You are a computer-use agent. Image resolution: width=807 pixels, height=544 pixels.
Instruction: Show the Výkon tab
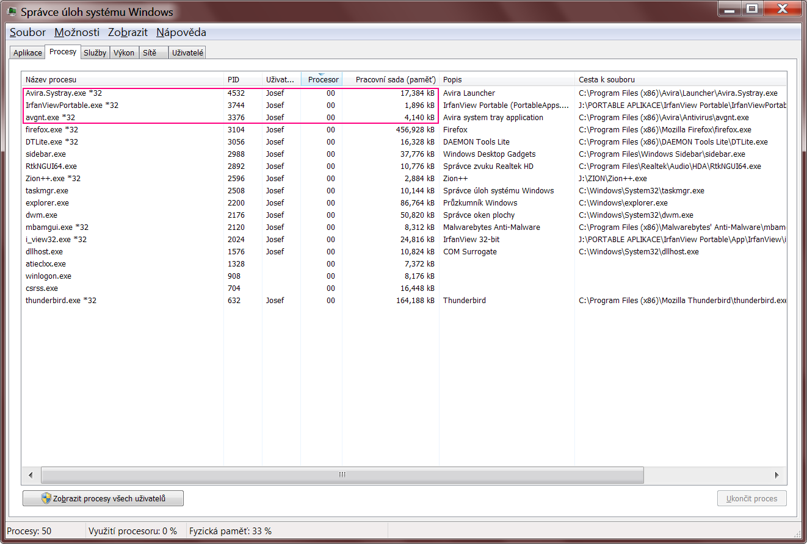click(x=125, y=53)
